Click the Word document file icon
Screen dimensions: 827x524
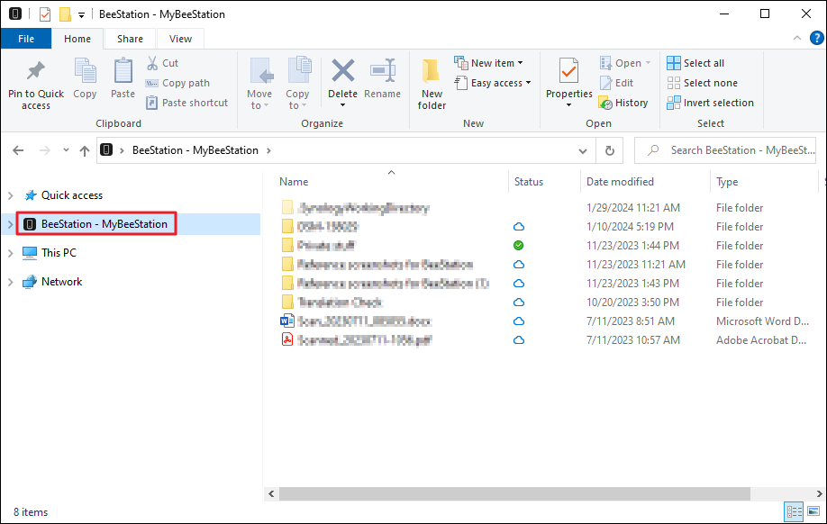pyautogui.click(x=287, y=321)
